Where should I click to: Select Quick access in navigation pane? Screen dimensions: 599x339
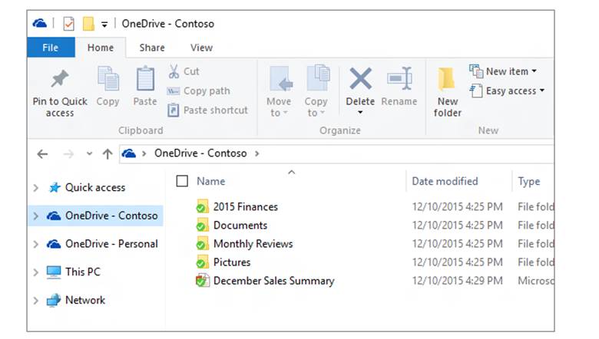[95, 188]
